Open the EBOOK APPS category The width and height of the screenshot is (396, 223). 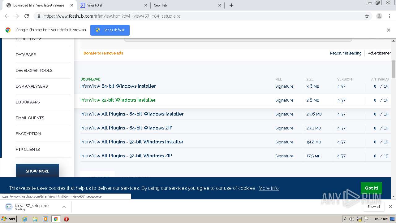coord(28,102)
